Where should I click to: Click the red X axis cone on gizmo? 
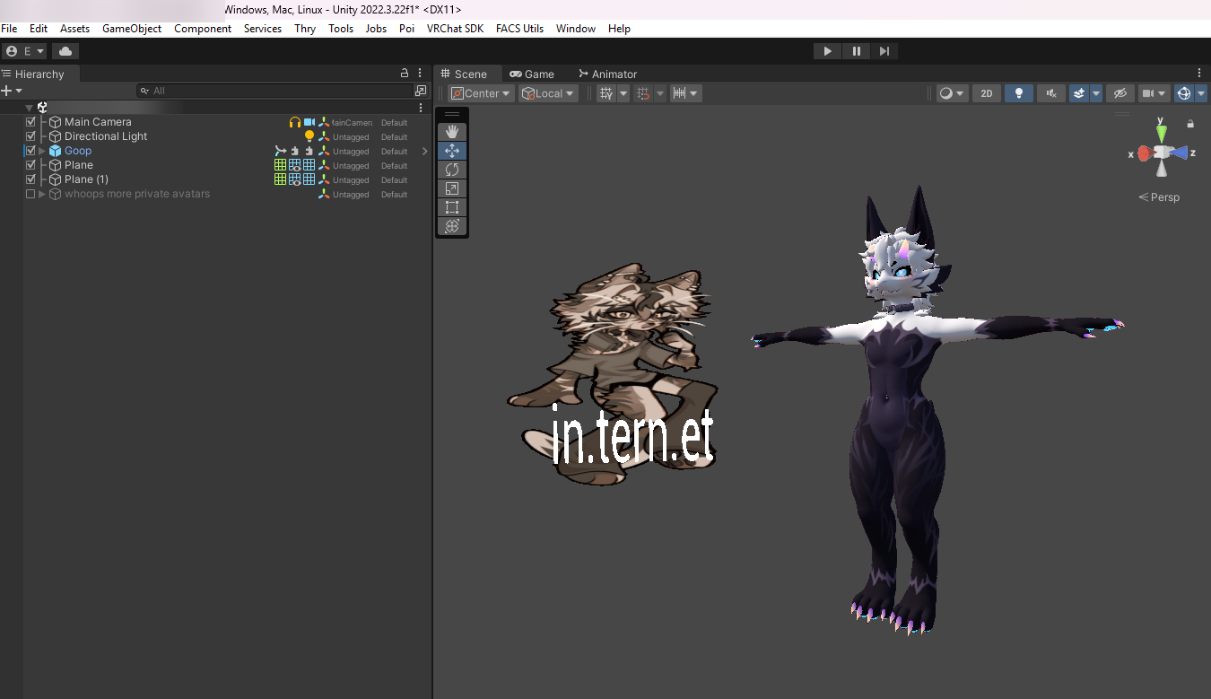click(1145, 153)
